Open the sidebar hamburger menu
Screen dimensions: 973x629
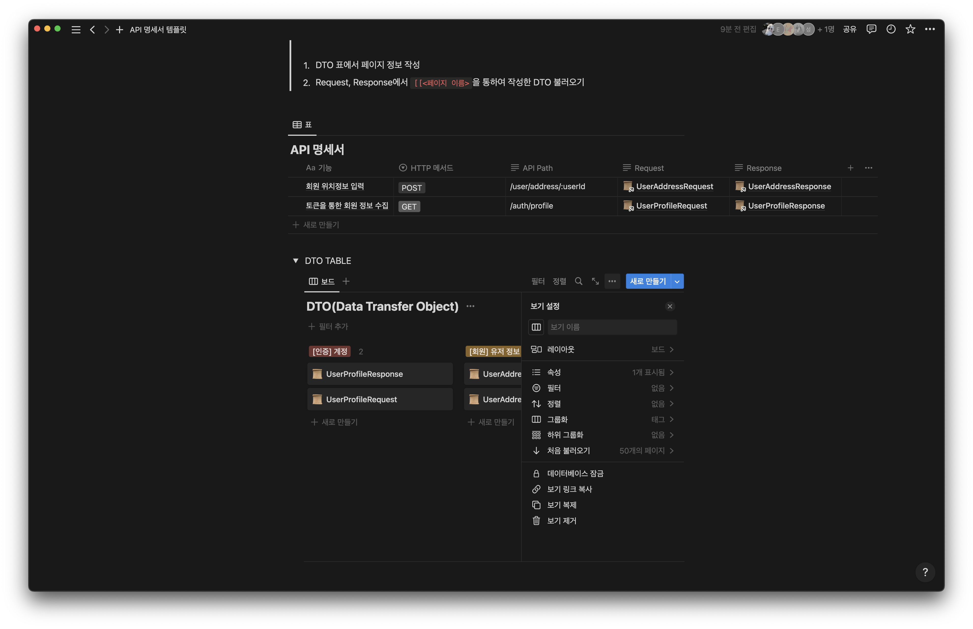(76, 30)
